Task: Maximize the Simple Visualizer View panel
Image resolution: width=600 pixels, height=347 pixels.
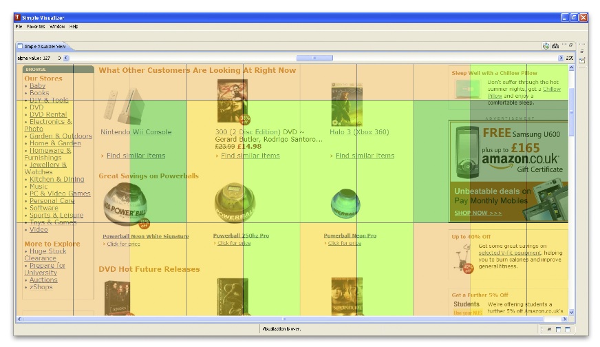Action: pos(570,45)
